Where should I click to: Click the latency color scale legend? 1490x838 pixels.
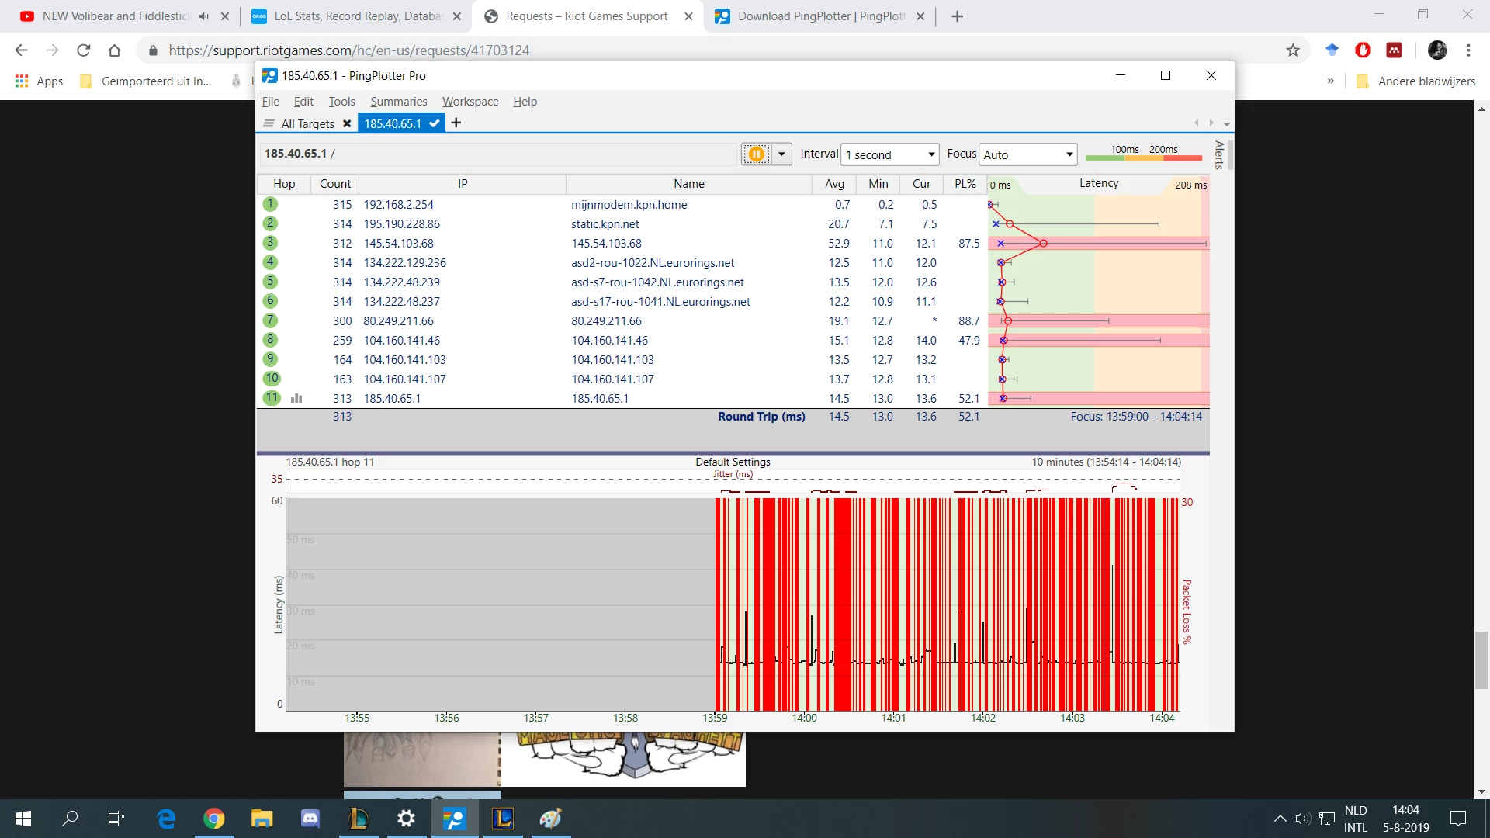point(1144,154)
